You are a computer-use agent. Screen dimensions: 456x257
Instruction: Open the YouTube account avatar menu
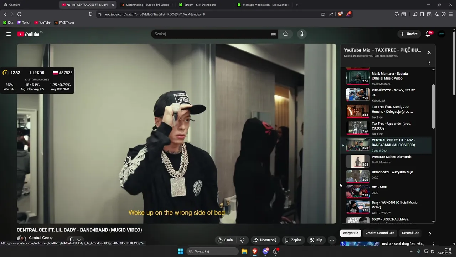pos(441,34)
